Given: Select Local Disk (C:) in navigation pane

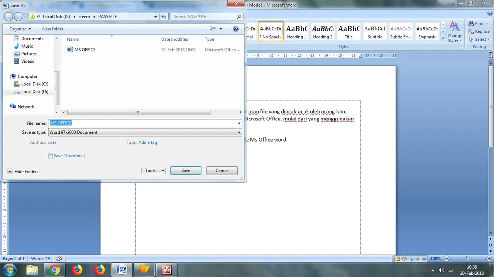Looking at the screenshot, I should 35,84.
